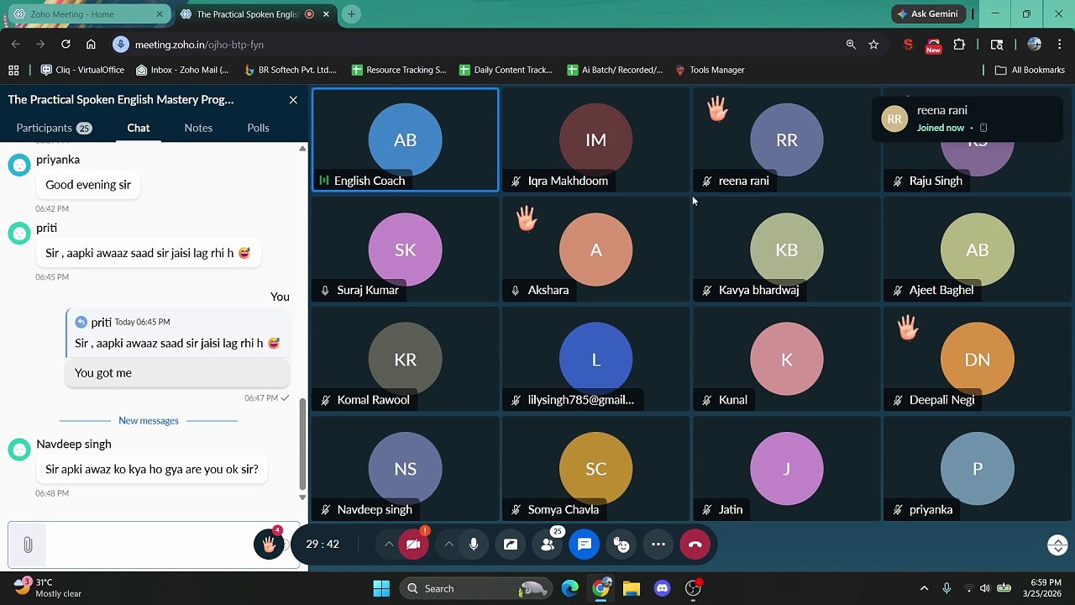The height and width of the screenshot is (605, 1075).
Task: Click the raised hand on Deepali Negi's tile
Action: [x=908, y=328]
